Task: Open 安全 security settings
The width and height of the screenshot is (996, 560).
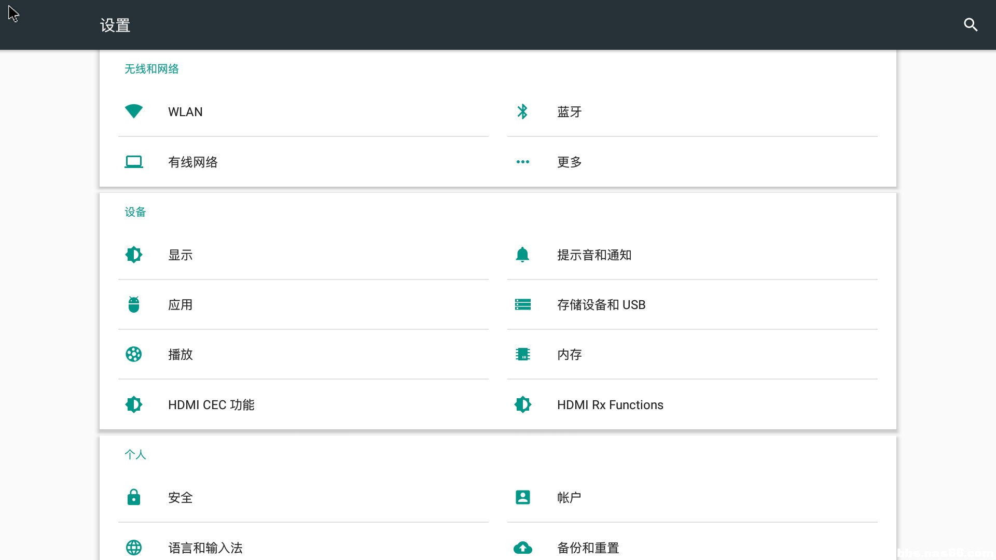Action: click(303, 497)
